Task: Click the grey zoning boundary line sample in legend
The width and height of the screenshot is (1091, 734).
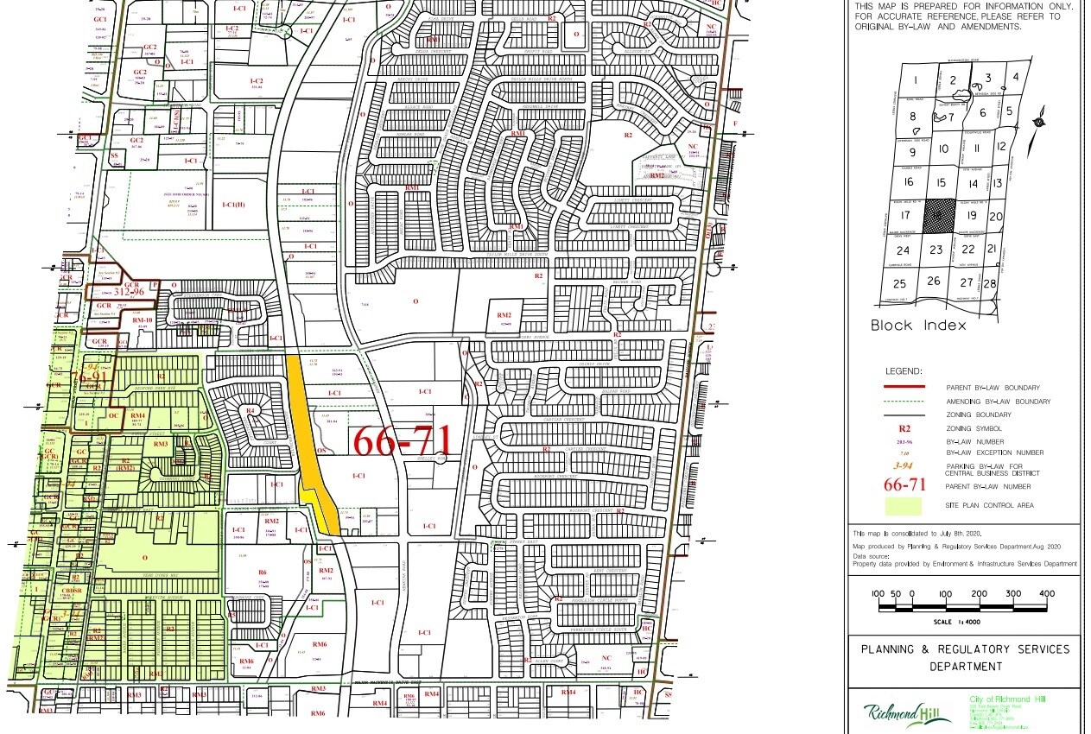Action: coord(904,415)
